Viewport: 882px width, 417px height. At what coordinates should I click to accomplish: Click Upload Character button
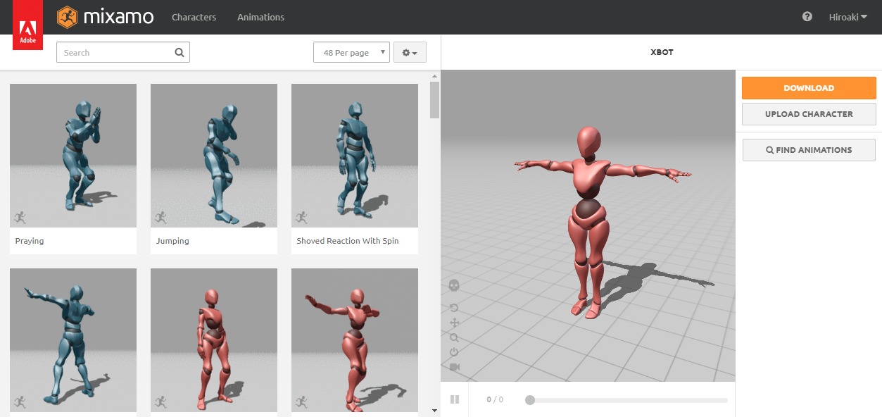click(809, 114)
